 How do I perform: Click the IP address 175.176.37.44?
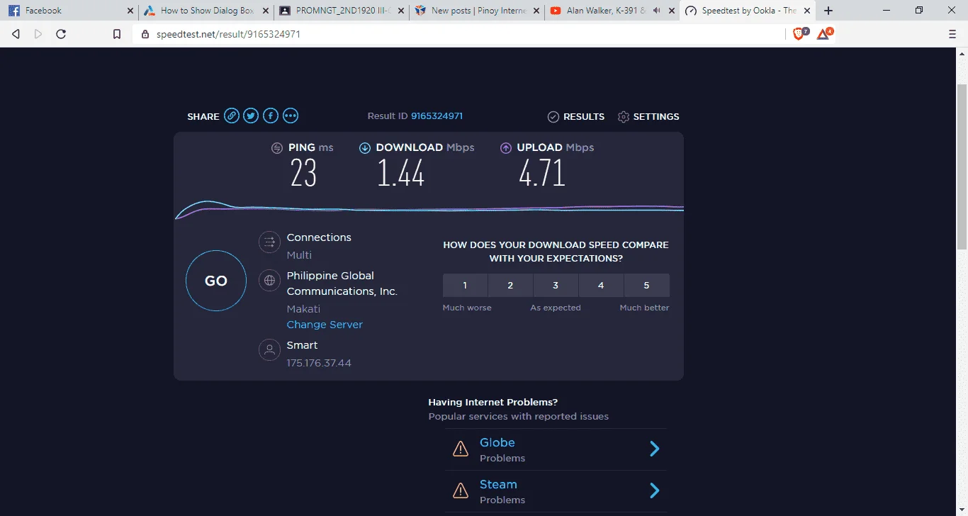coord(319,363)
